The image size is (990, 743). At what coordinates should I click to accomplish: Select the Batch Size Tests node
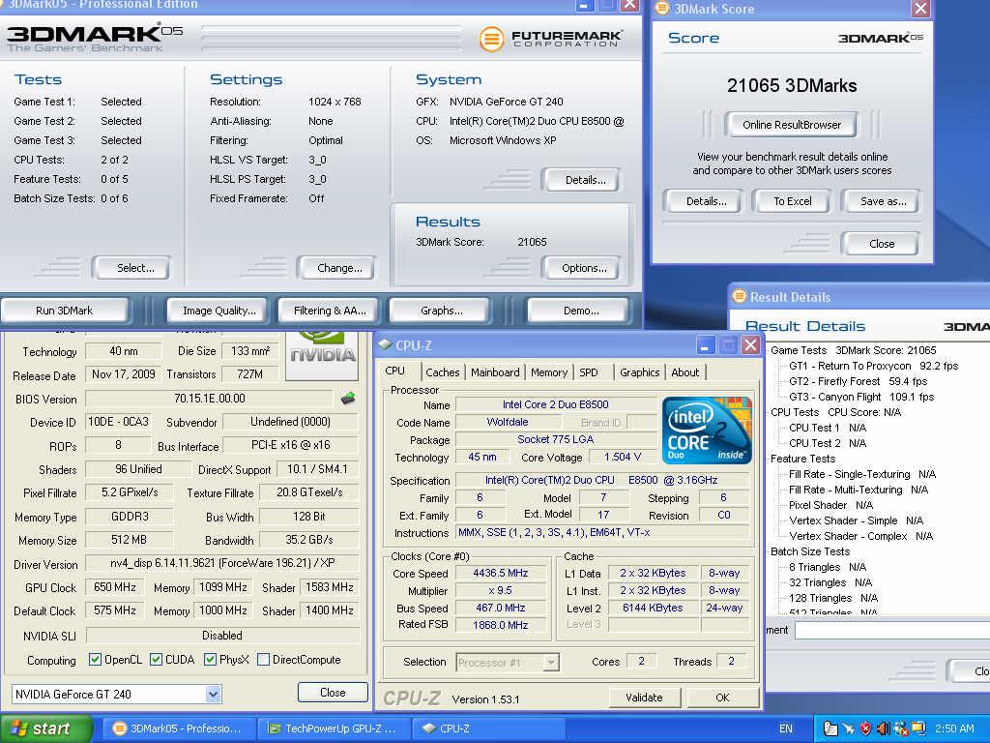tap(810, 551)
